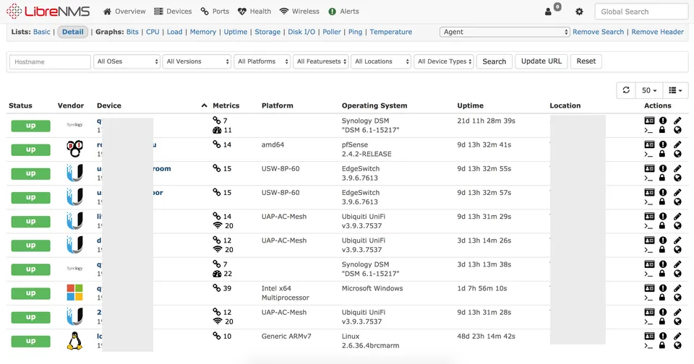Click the Reset button
Viewport: 694px width, 364px height.
586,61
